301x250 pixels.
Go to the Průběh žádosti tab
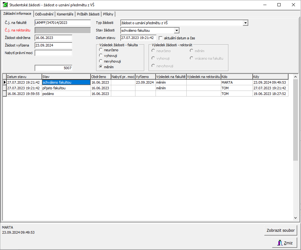[x=88, y=14]
